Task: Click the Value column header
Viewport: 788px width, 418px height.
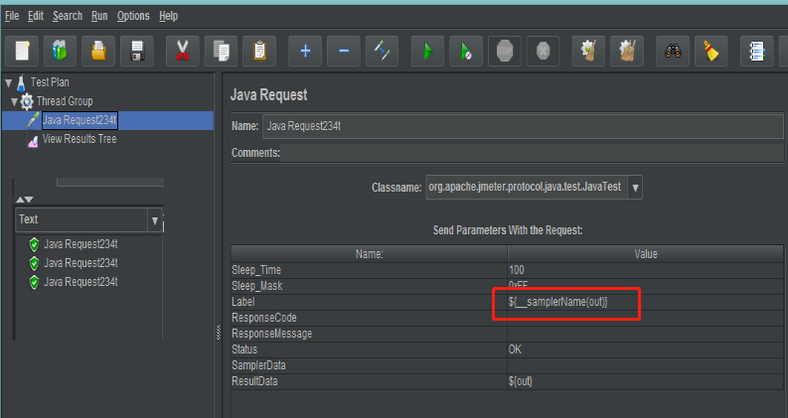Action: pos(646,254)
